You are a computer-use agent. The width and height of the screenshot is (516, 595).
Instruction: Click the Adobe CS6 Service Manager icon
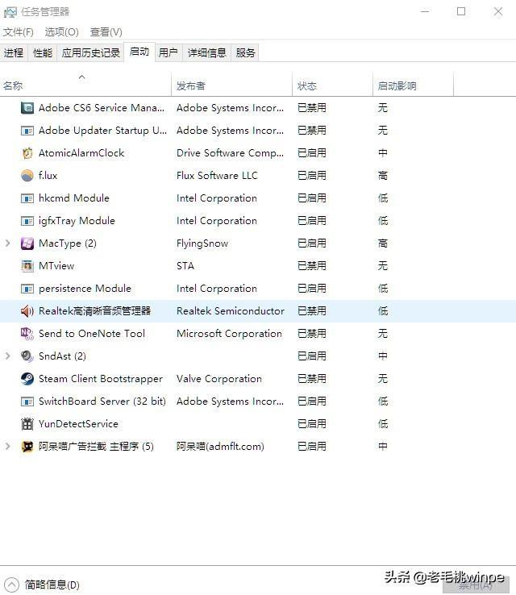pos(27,108)
